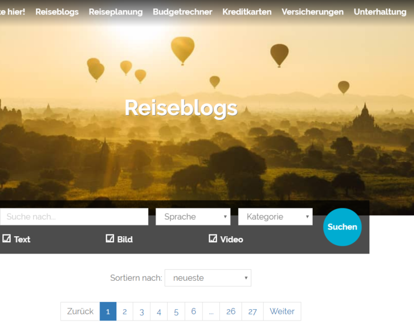Toggle the Bild checkbox

pos(110,238)
